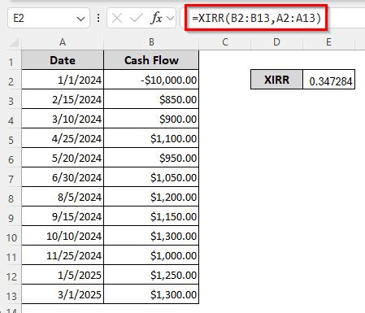Select the $1,300.00 cell next to 10/10/2024
The width and height of the screenshot is (365, 313).
(151, 236)
